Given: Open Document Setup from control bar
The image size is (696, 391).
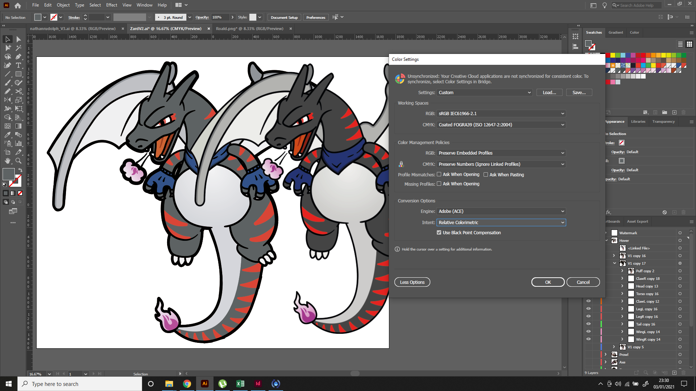Looking at the screenshot, I should tap(284, 17).
